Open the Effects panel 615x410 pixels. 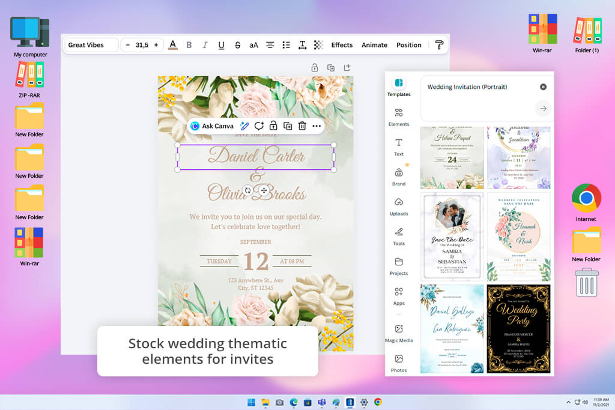tap(342, 45)
